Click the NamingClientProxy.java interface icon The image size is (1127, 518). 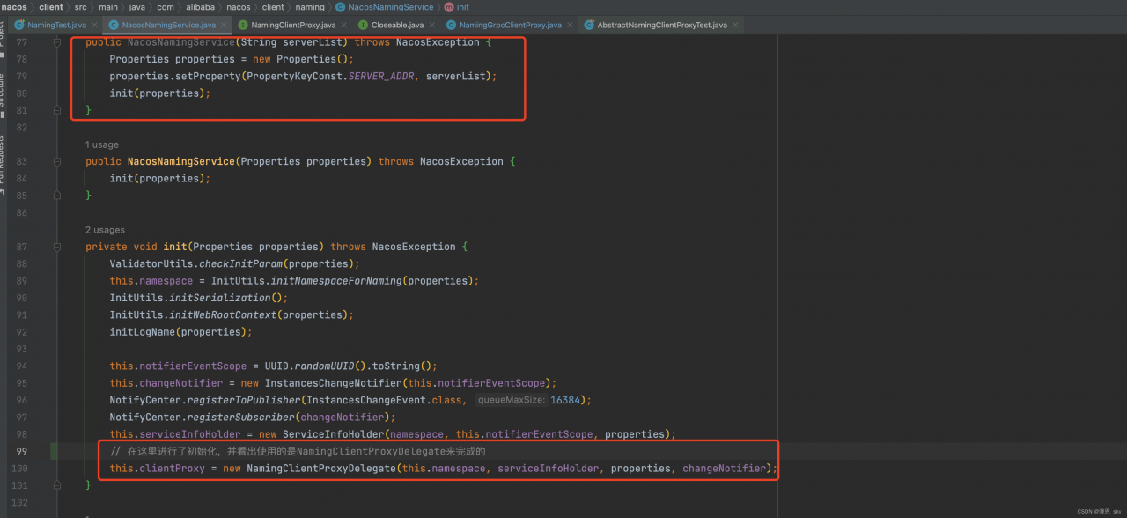pos(243,25)
